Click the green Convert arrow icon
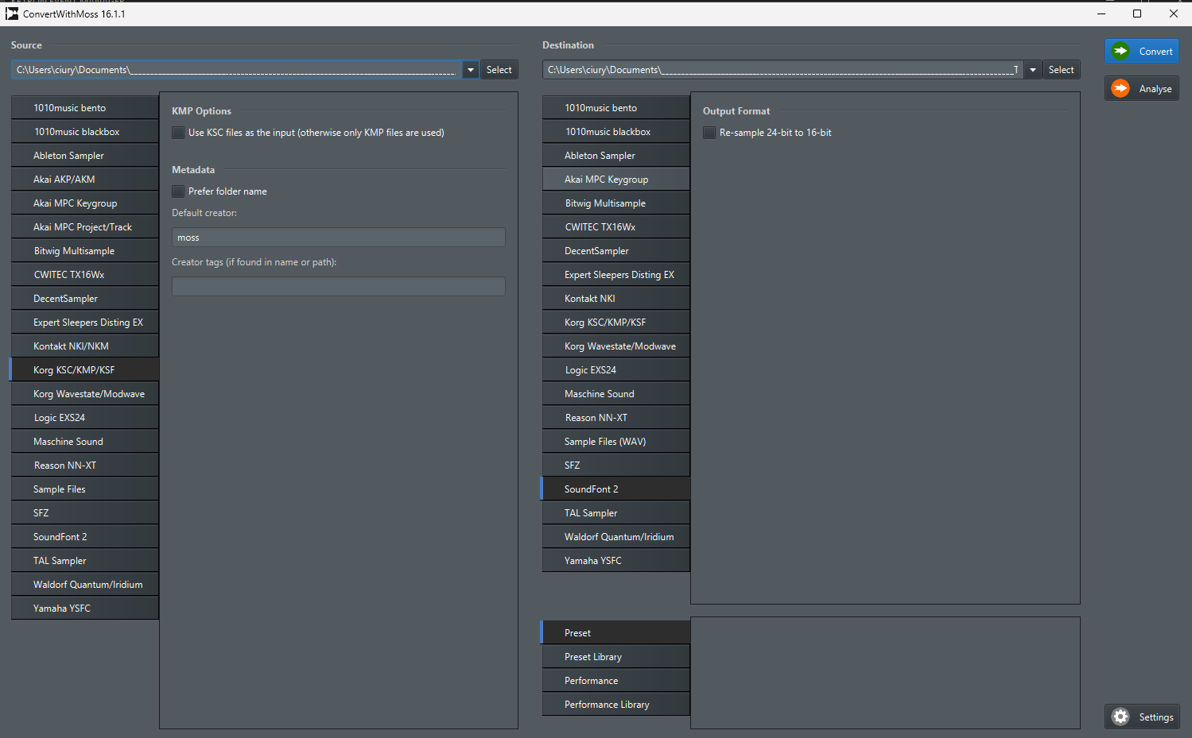 click(x=1120, y=51)
